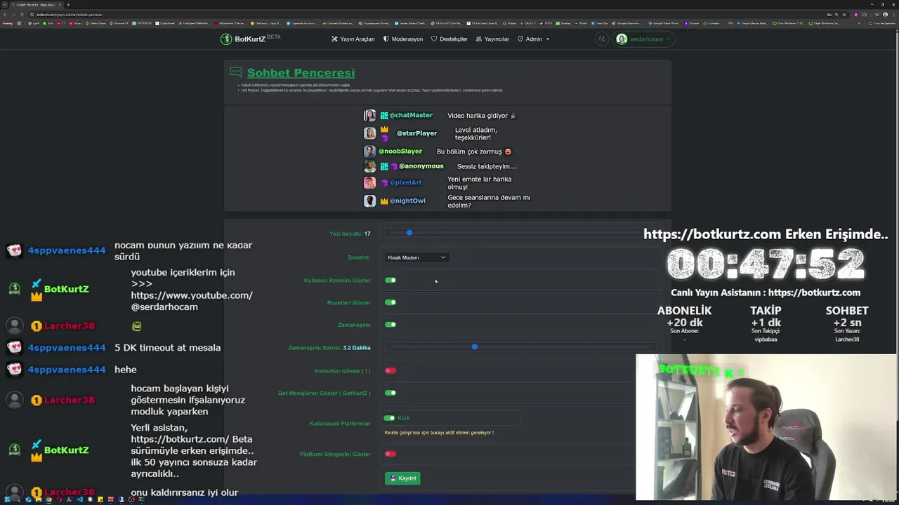Click the @anonymous avatar in the preview
The width and height of the screenshot is (899, 505).
[x=369, y=166]
